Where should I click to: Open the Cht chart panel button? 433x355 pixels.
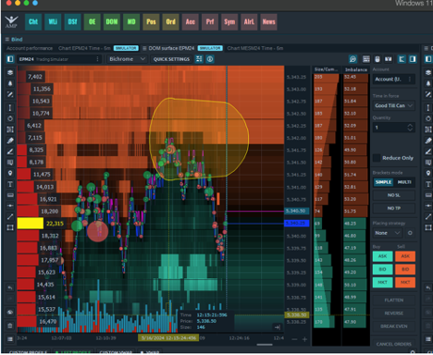(x=33, y=22)
